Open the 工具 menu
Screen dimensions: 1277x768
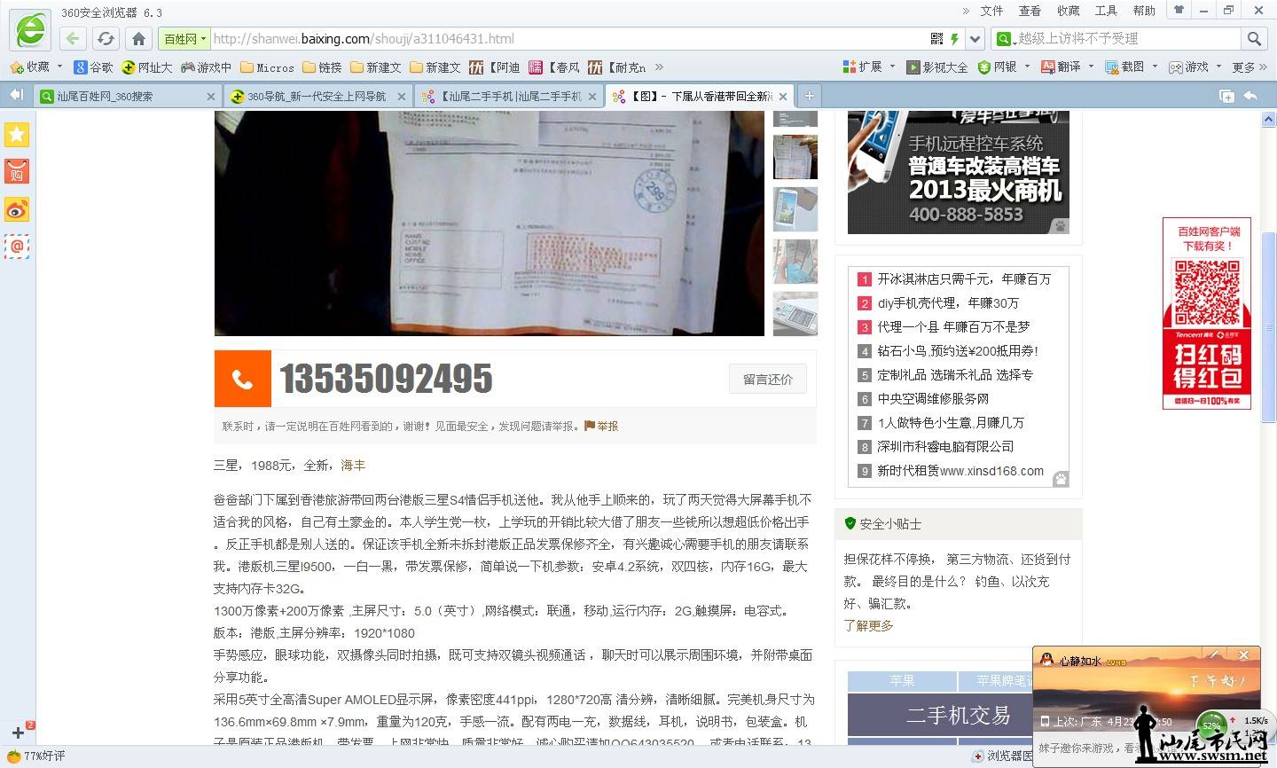click(x=1106, y=11)
